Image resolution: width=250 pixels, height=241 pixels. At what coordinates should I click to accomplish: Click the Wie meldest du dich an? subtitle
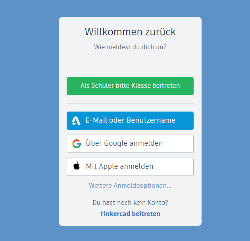click(130, 47)
